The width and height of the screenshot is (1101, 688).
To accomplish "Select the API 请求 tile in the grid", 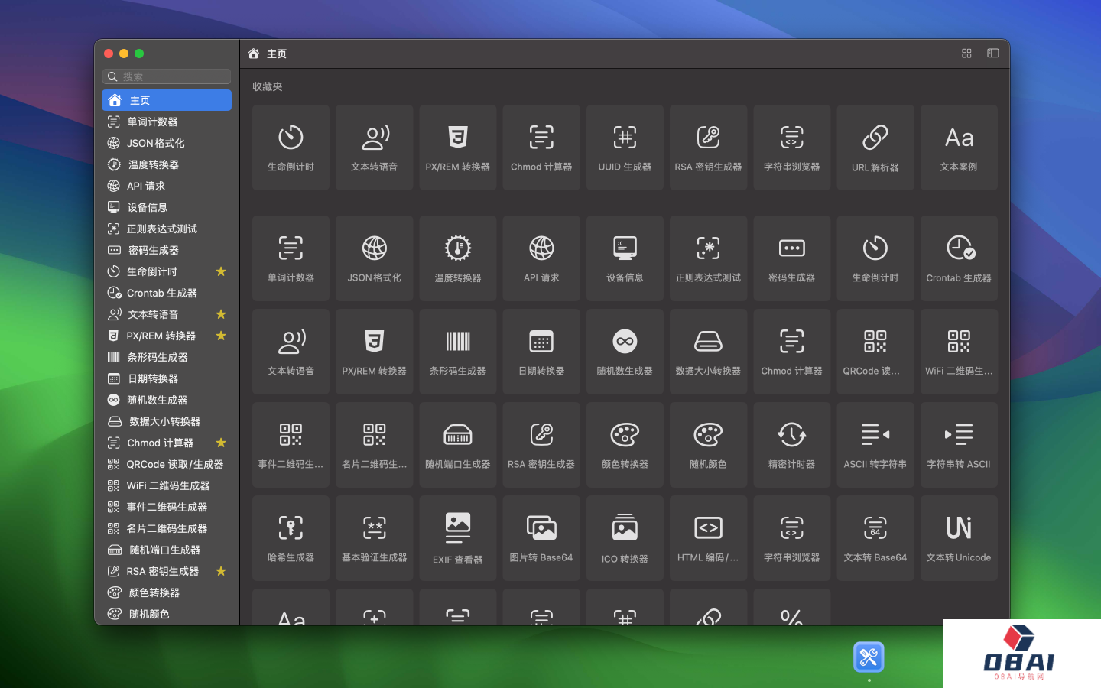I will point(541,258).
